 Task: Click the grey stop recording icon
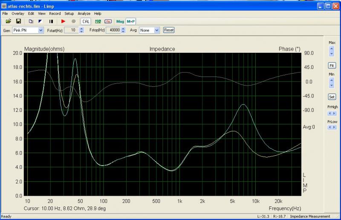73,21
